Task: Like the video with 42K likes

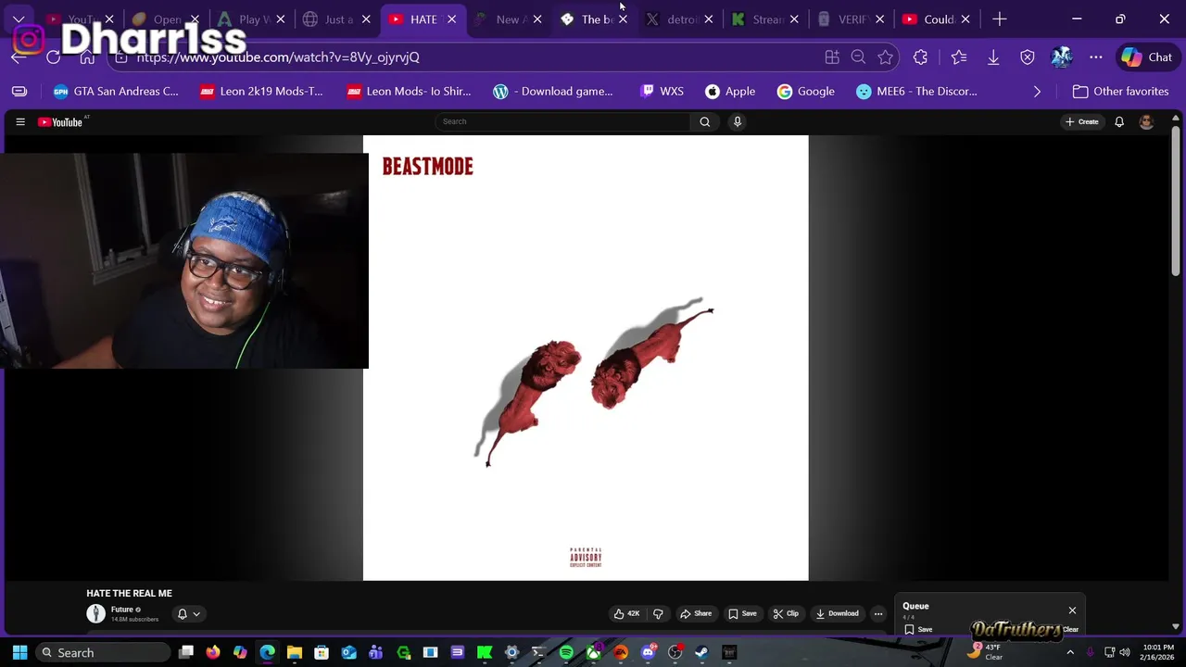Action: pyautogui.click(x=626, y=613)
